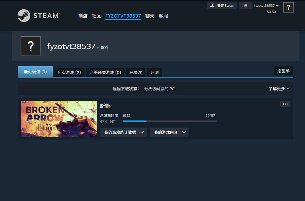The image size is (305, 201).
Task: Open the 我的游戏统计数据 dropdown
Action: pos(123,132)
